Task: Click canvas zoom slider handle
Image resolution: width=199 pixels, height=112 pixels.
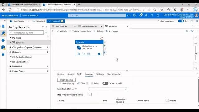Action: coord(196,54)
